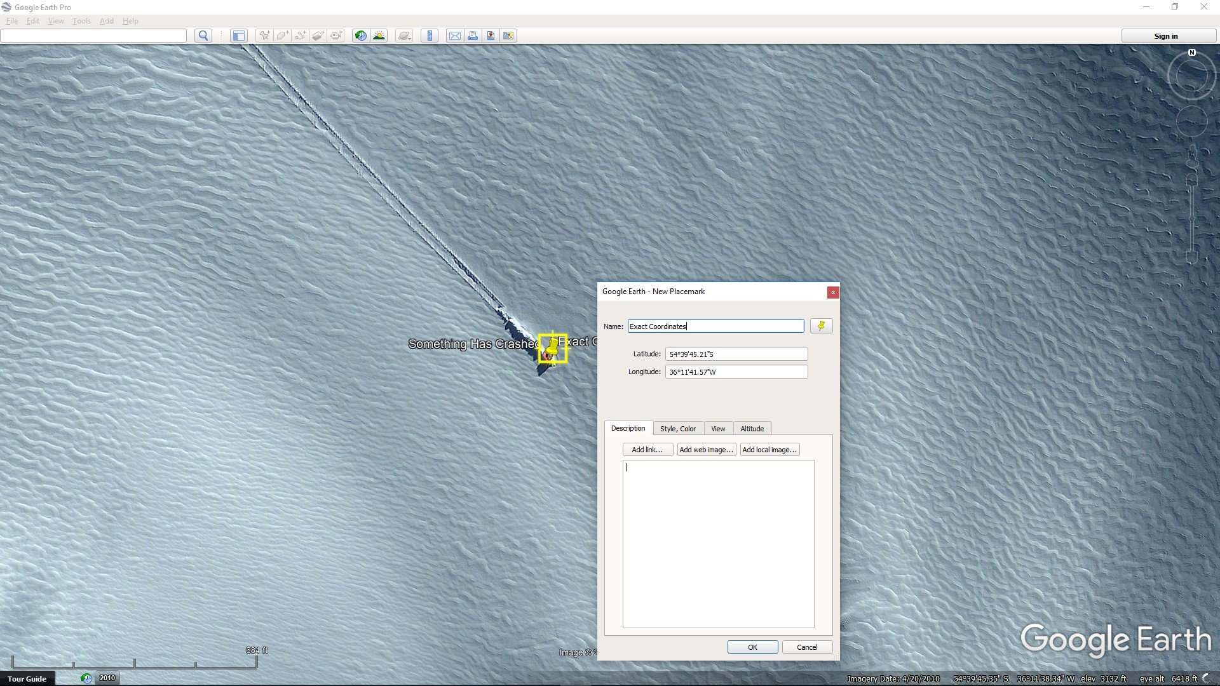The width and height of the screenshot is (1220, 686).
Task: Select the ruler measurement tool
Action: (430, 36)
